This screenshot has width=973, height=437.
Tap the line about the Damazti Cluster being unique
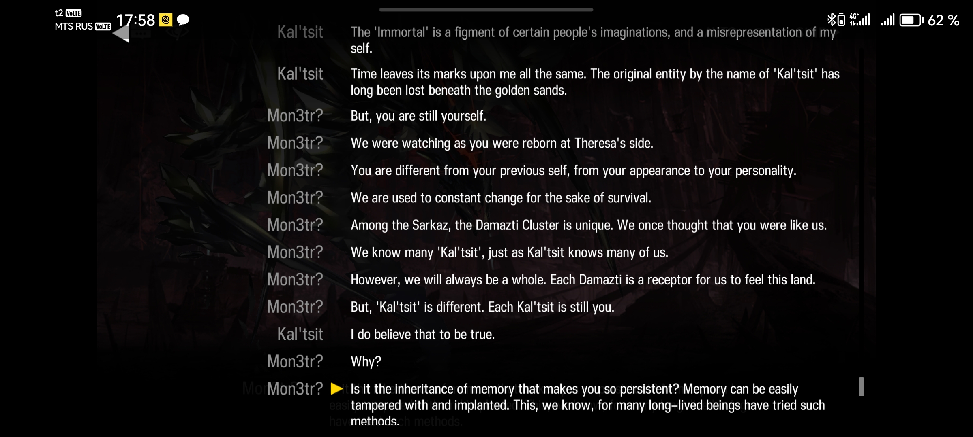[589, 225]
